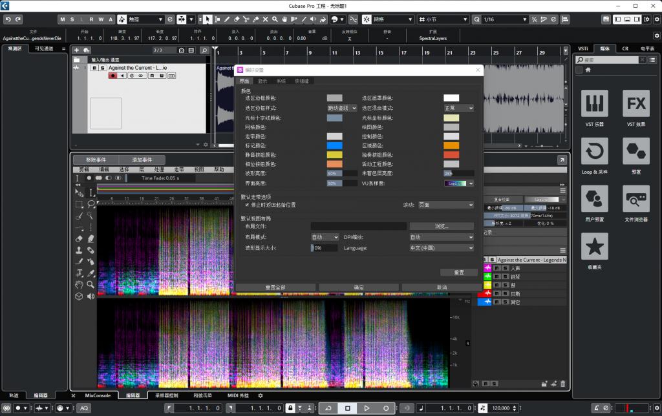This screenshot has height=416, width=662.
Task: Toggle the 停止时返回起始位置 checkbox
Action: coord(247,205)
